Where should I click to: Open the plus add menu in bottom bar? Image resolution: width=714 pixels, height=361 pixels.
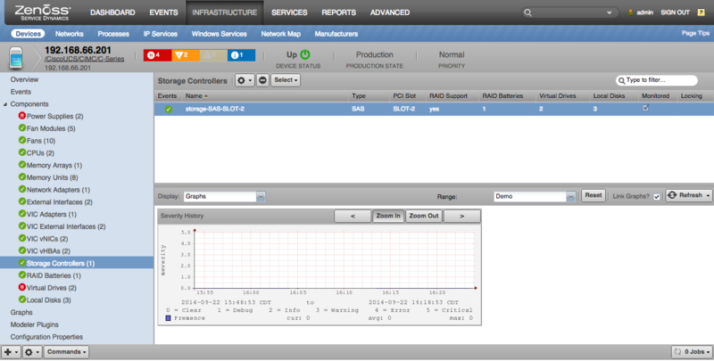[11, 352]
